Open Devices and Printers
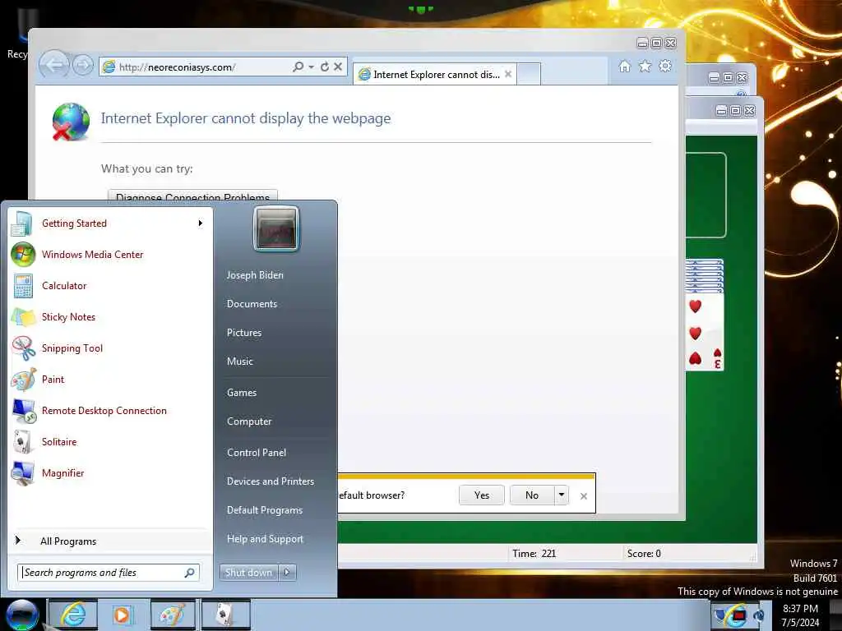Image resolution: width=842 pixels, height=631 pixels. pyautogui.click(x=270, y=481)
